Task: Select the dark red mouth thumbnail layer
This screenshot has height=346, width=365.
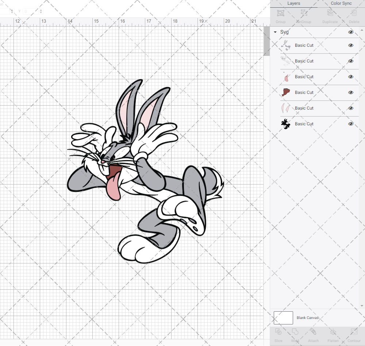Action: tap(286, 92)
